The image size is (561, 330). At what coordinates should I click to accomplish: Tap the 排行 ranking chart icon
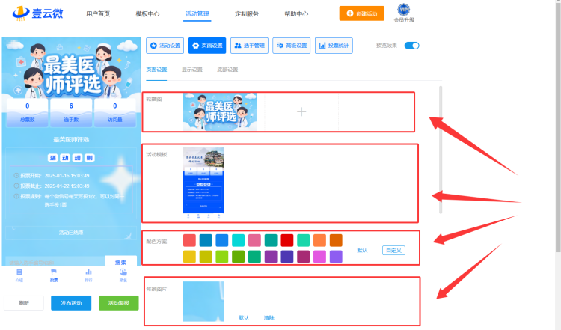[x=88, y=272]
